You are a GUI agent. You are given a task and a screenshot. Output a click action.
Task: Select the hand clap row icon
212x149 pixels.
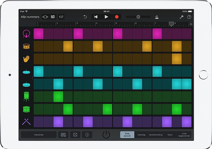coord(26,59)
